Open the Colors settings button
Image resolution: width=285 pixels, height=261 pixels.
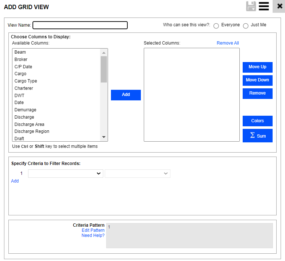coord(257,121)
